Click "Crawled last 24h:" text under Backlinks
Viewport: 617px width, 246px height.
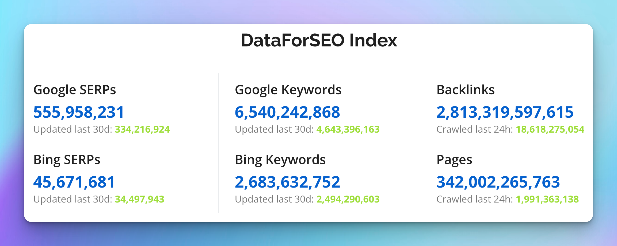(x=475, y=129)
